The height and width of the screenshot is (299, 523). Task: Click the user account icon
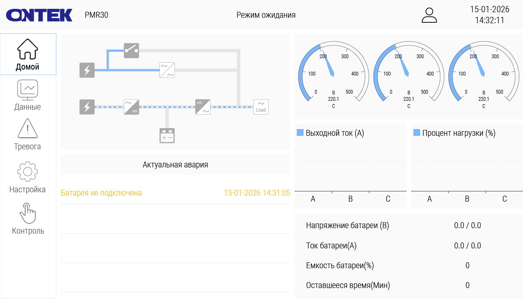pos(429,15)
